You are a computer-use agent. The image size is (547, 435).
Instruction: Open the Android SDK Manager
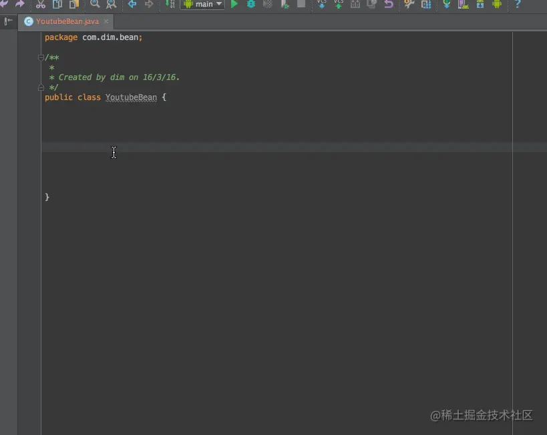point(480,5)
